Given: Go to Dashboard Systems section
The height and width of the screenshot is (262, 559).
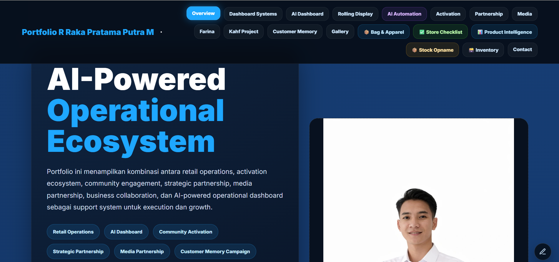Looking at the screenshot, I should [x=253, y=14].
